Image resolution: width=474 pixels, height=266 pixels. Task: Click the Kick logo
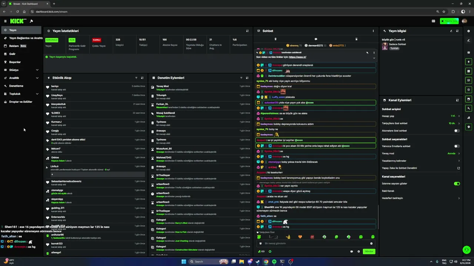[x=18, y=21]
